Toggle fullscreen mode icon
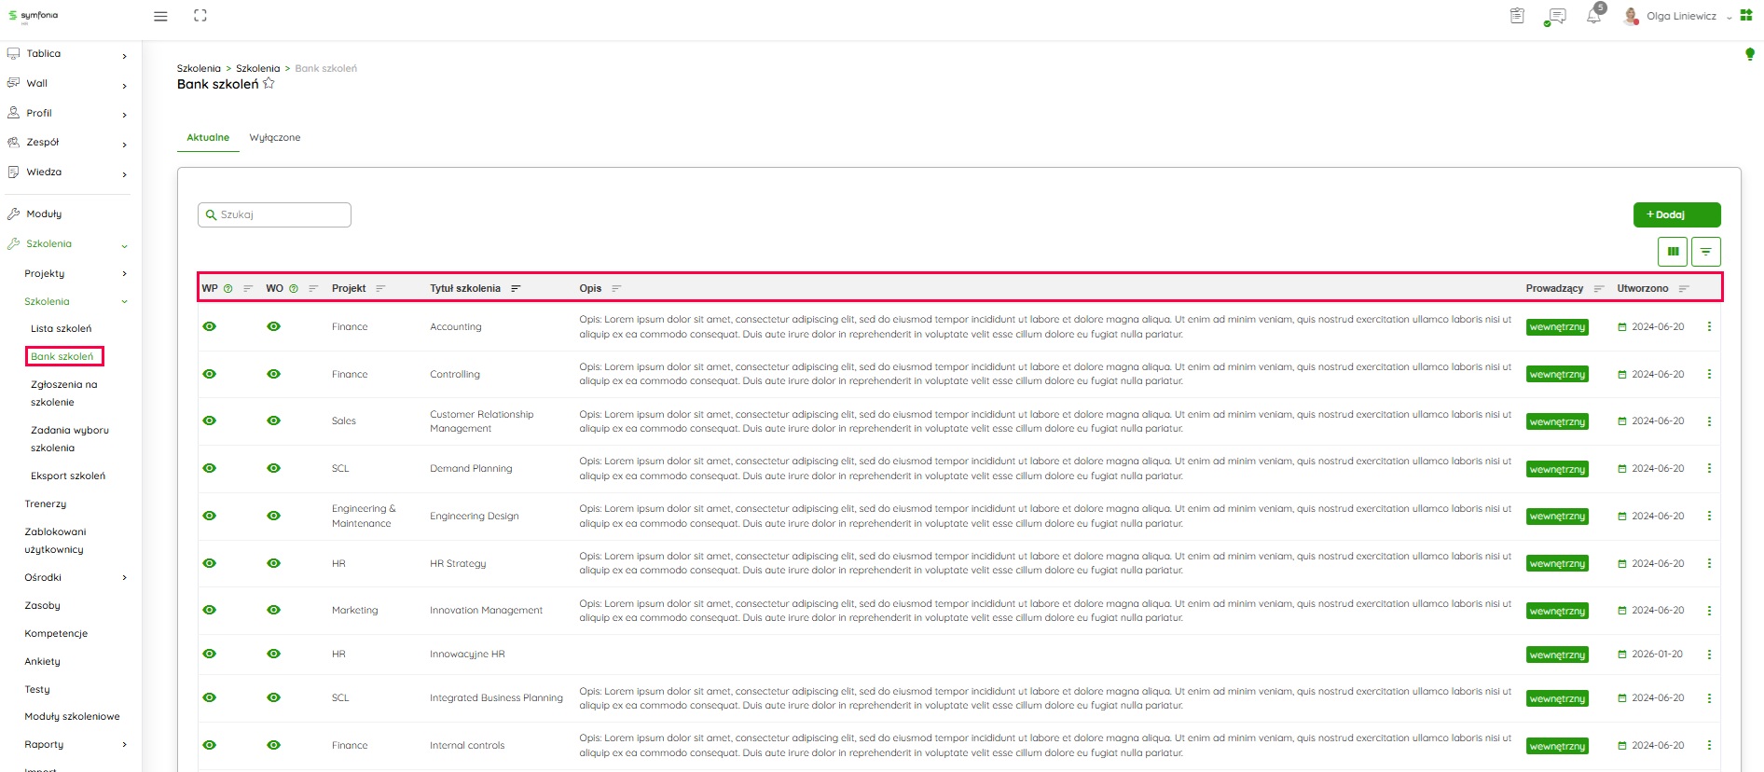The image size is (1764, 772). click(200, 16)
